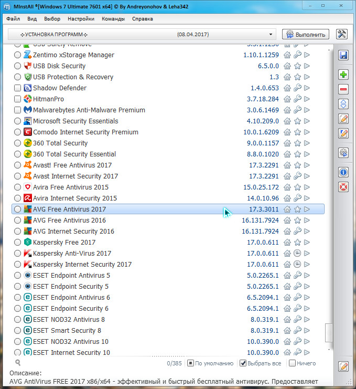Click the pencil icon beside the description
The image size is (356, 389).
(343, 366)
